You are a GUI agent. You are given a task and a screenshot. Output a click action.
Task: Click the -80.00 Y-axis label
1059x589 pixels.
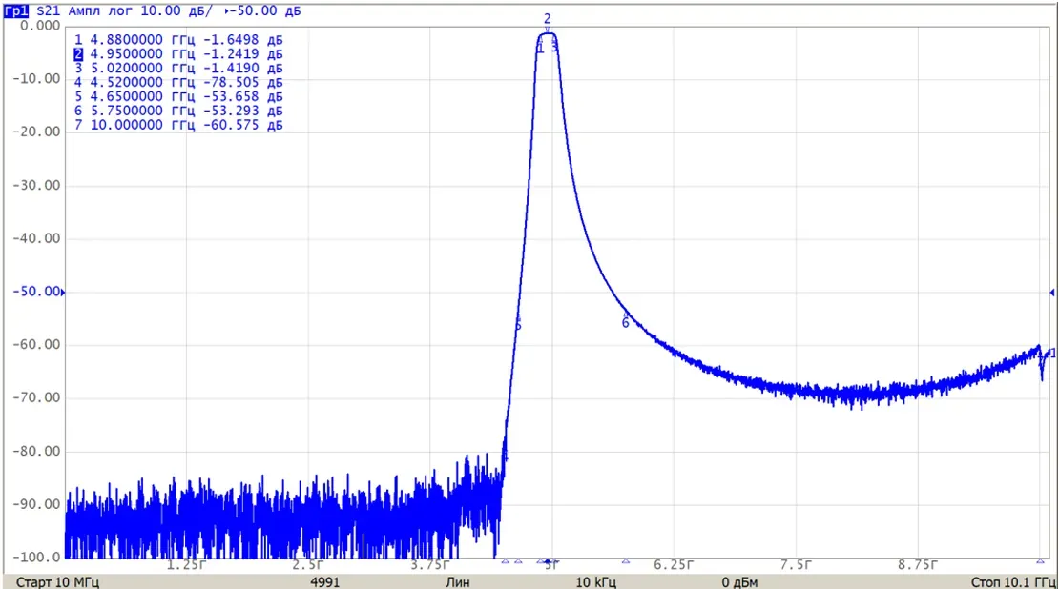37,451
